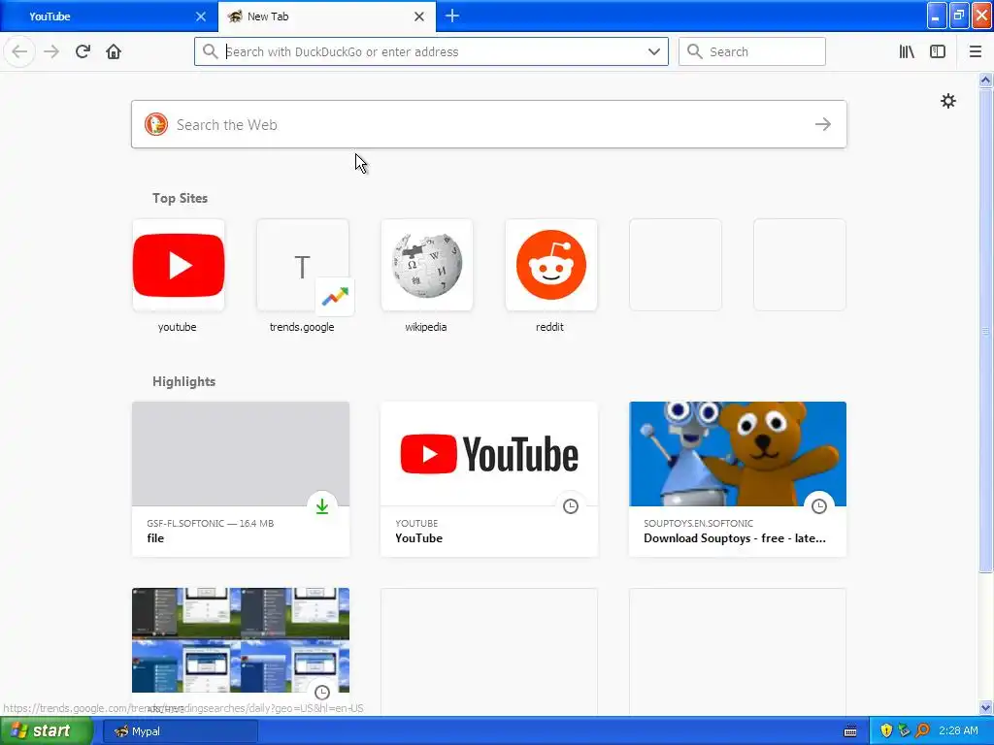Viewport: 994px width, 745px height.
Task: Click the history clock on Souptoys highlight
Action: coord(819,506)
